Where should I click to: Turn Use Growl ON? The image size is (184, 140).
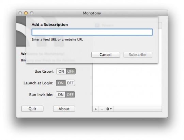click(61, 71)
